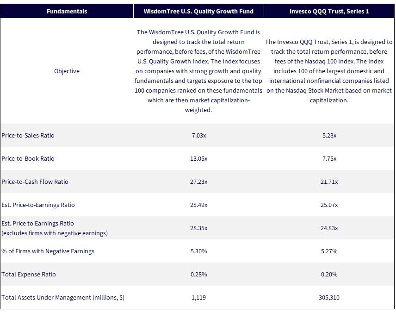This screenshot has width=396, height=313.
Task: Click the Total Assets Under Management label
Action: [63, 298]
